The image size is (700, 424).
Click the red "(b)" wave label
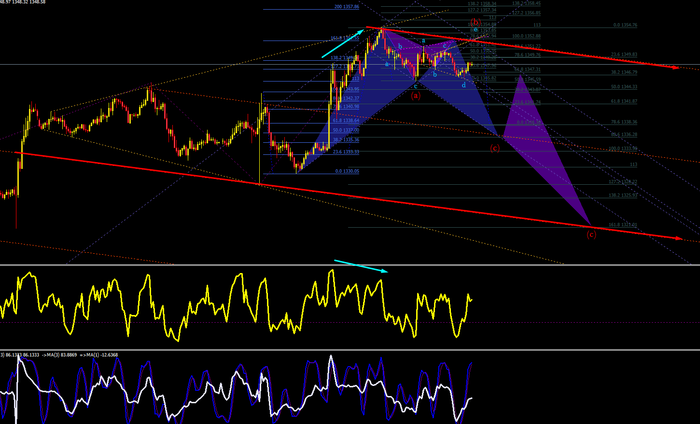(476, 22)
